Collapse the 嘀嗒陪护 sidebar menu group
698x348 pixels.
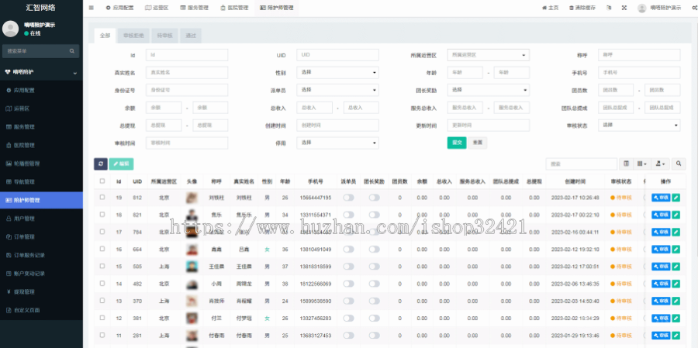pos(41,72)
